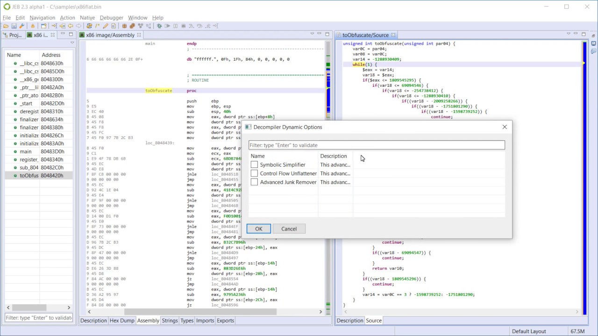Screen dimensions: 598x336
Task: Click the comment '/*' toolbar icon
Action: [x=97, y=26]
